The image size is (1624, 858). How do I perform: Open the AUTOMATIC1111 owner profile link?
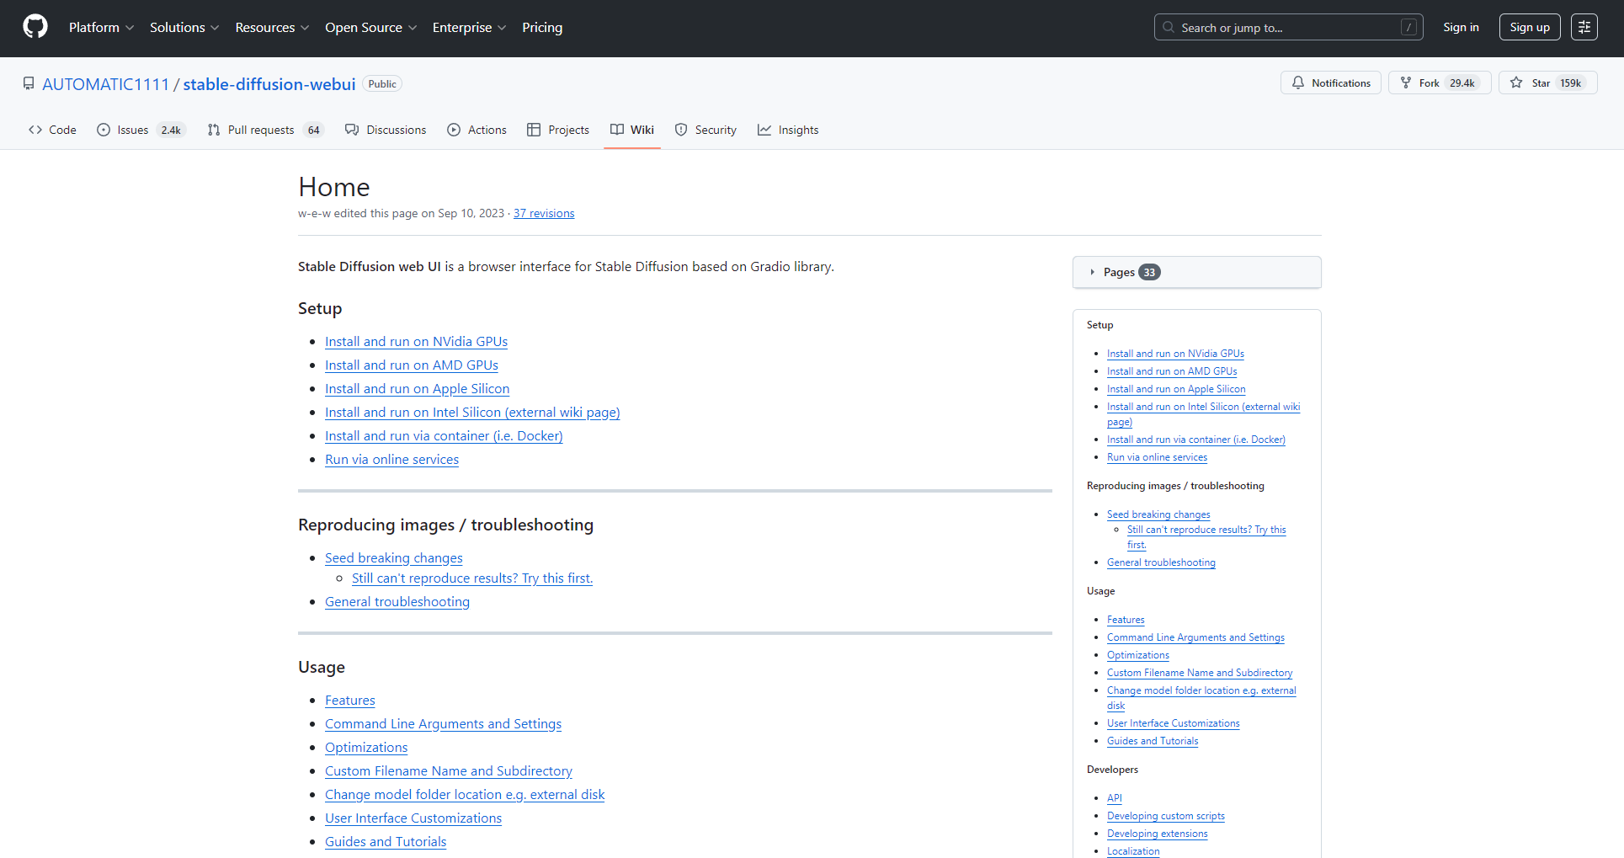pos(105,84)
